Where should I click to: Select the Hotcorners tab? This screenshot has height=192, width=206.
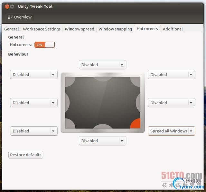(147, 29)
